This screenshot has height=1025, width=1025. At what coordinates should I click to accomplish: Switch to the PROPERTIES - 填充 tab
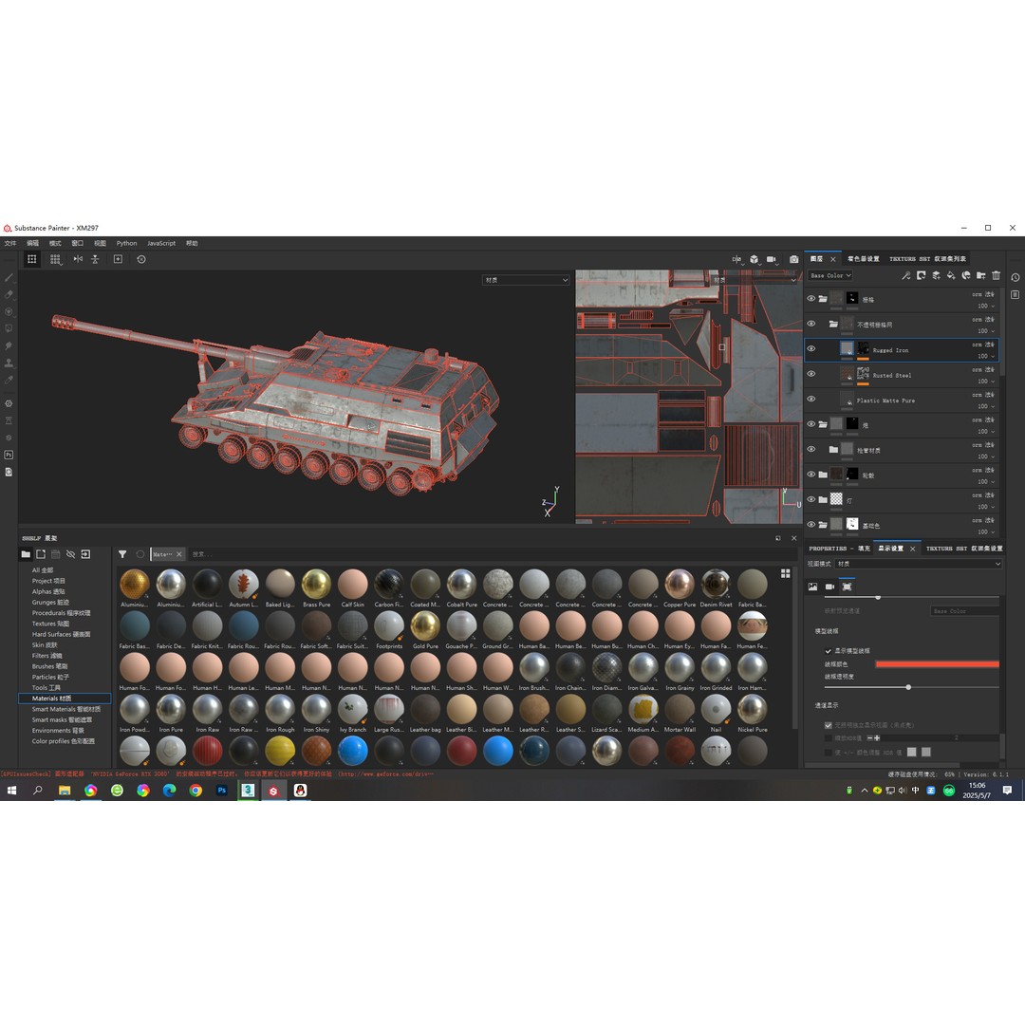coord(839,549)
